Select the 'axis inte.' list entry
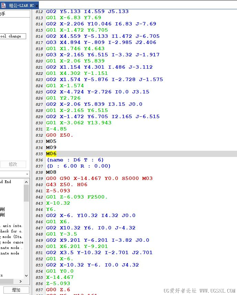 coord(12,226)
